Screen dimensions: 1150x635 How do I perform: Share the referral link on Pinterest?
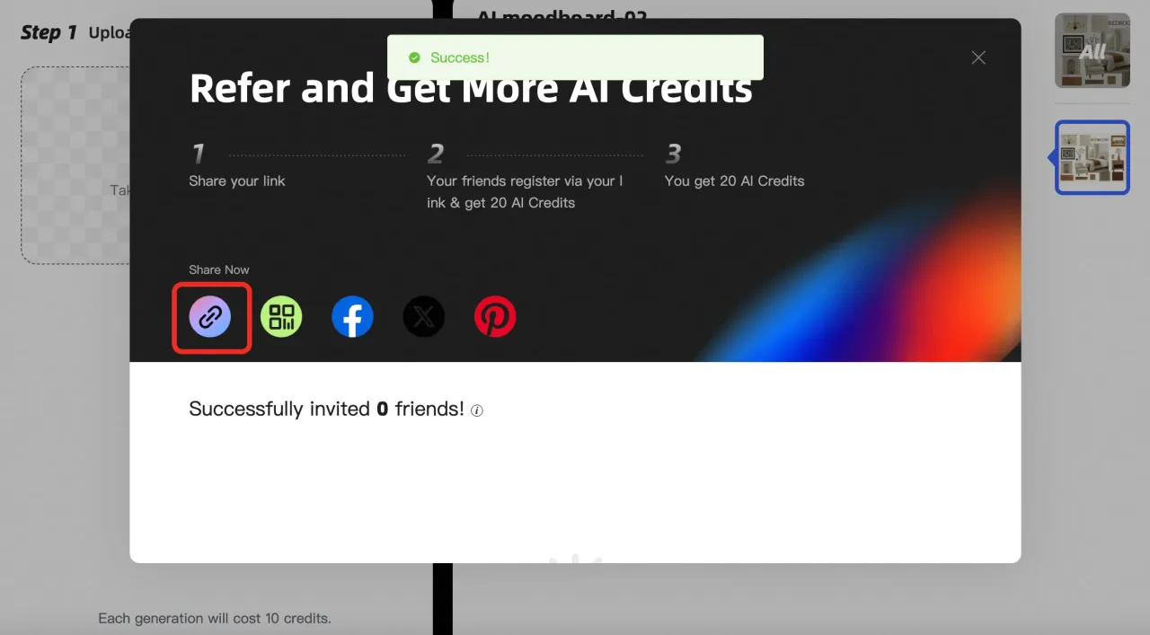(495, 317)
